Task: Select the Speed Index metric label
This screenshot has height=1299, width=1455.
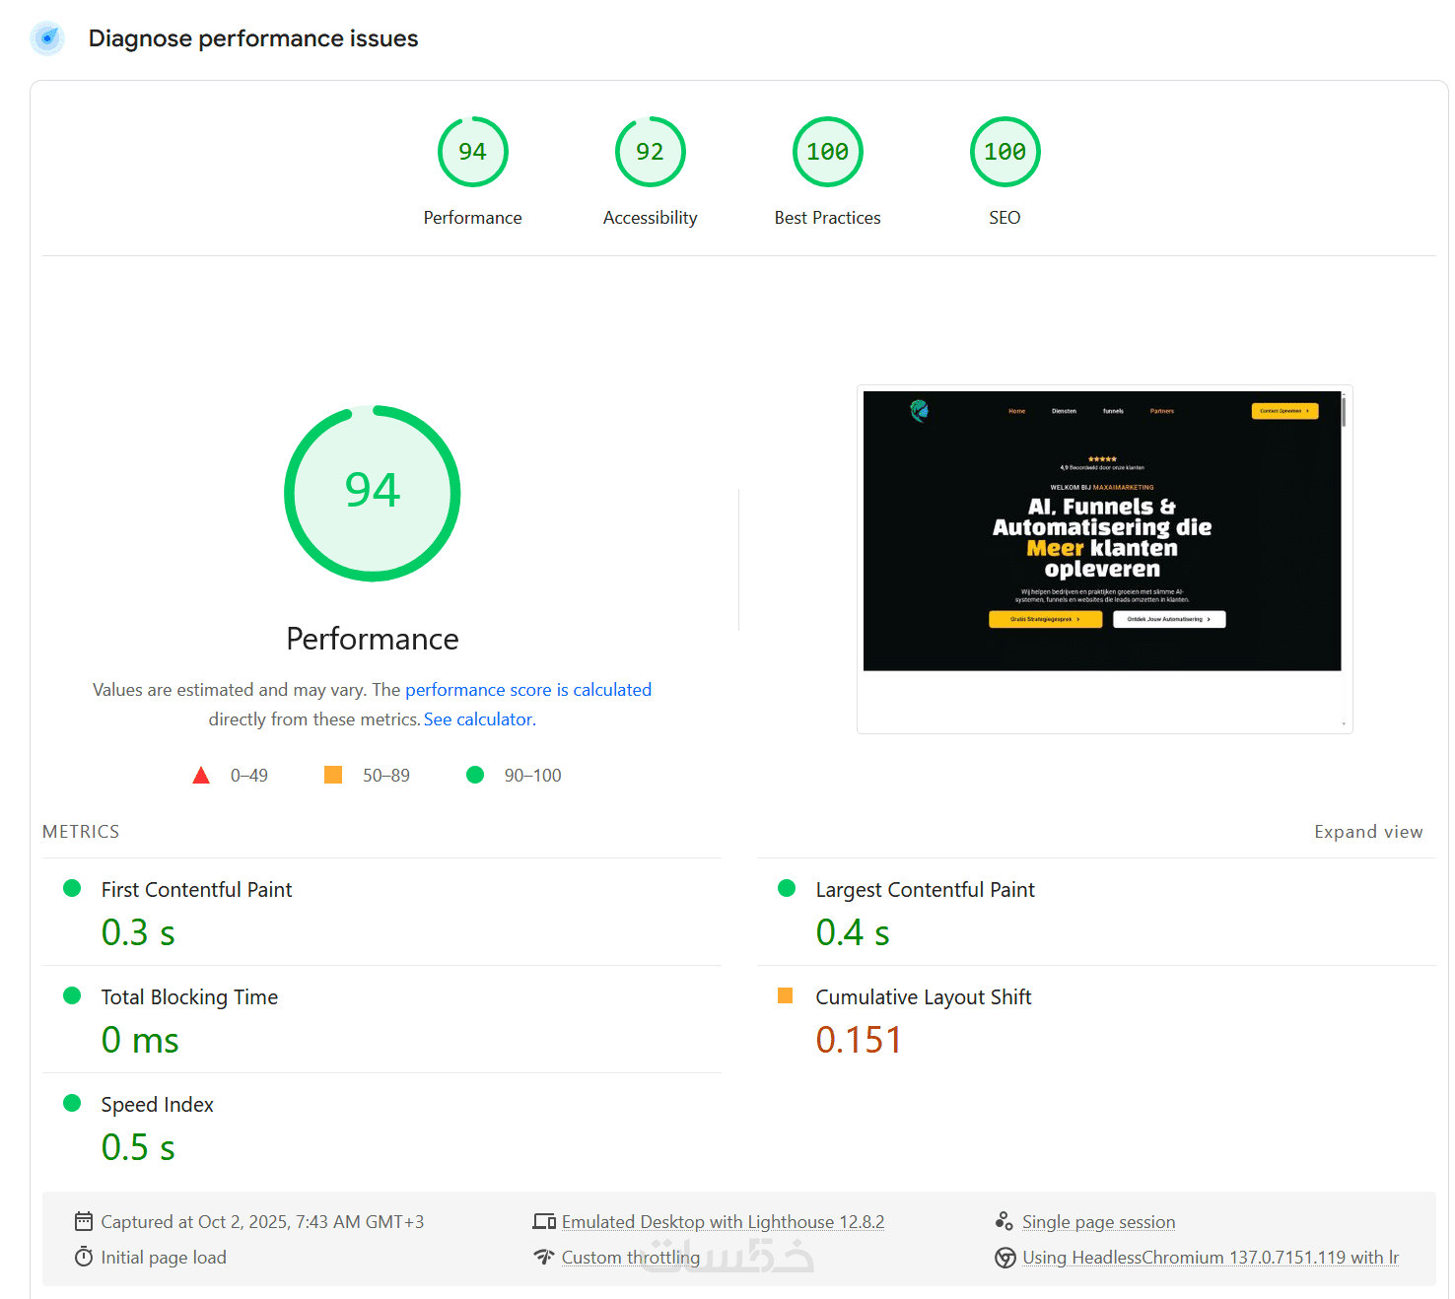Action: click(157, 1105)
